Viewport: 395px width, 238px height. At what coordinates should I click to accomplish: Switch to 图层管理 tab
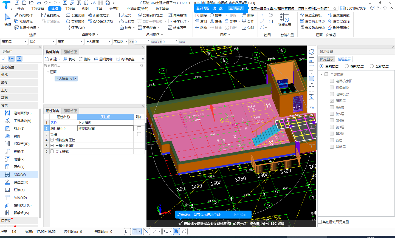[70, 111]
